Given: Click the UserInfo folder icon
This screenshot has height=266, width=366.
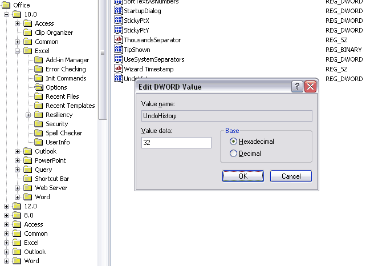Looking at the screenshot, I should point(39,142).
